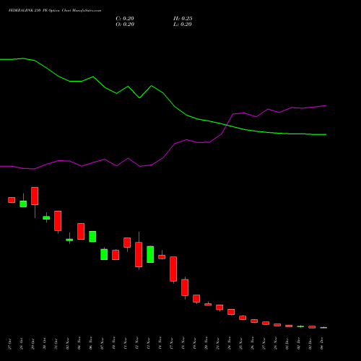361x361 pixels.
Task: Select the close value C: 0.20
Action: 125,19
